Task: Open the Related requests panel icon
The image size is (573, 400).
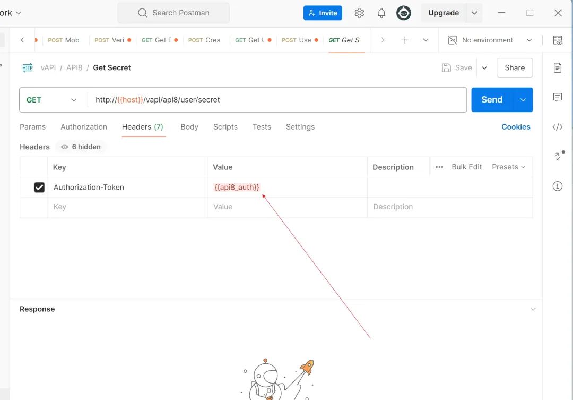Action: 557,156
